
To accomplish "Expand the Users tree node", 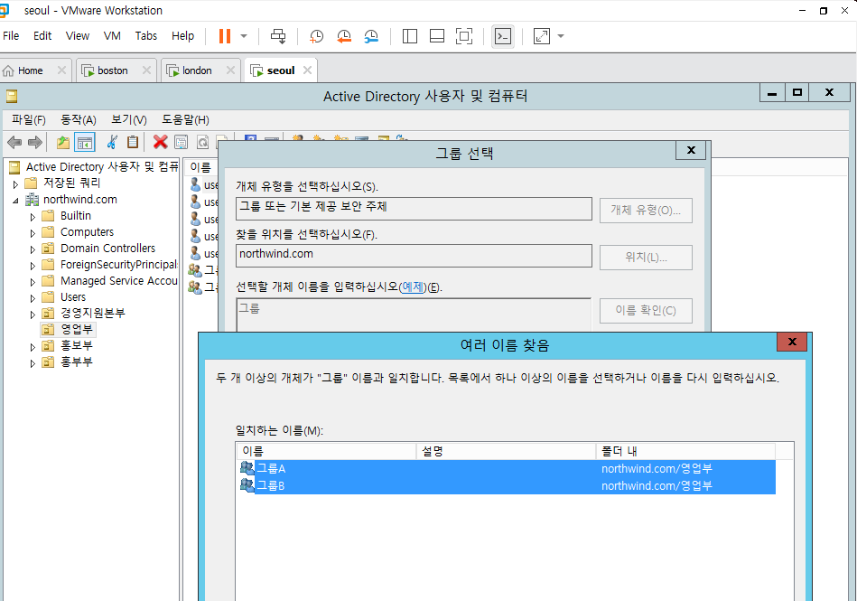I will click(x=33, y=298).
